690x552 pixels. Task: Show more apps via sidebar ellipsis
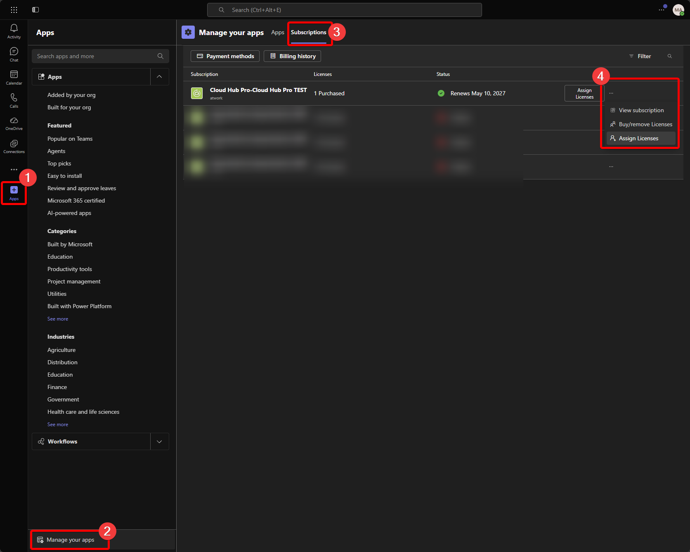pos(14,170)
